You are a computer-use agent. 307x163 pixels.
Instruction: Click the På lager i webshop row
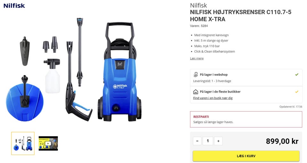tap(246, 78)
